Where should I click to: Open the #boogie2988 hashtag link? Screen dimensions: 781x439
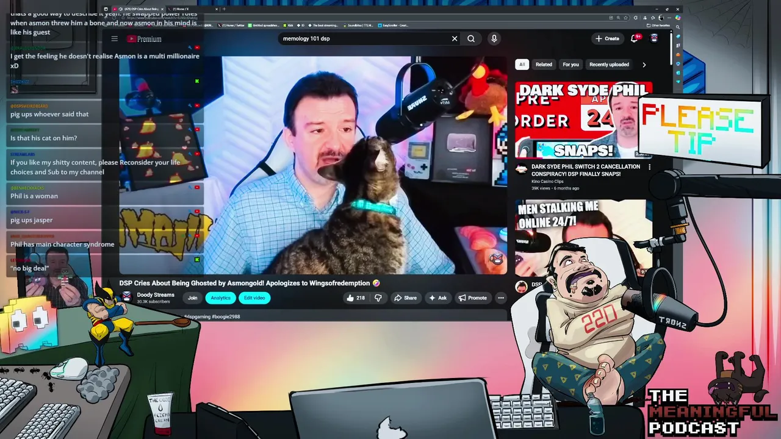click(226, 317)
